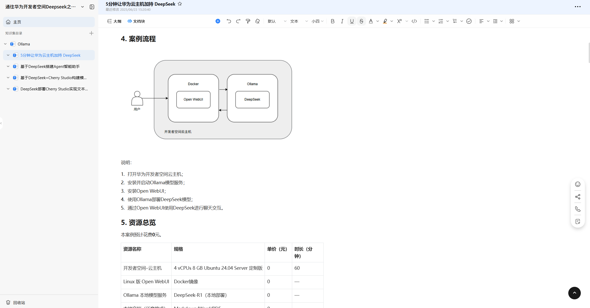Click the back-to-top round button
The width and height of the screenshot is (590, 308).
(574, 293)
